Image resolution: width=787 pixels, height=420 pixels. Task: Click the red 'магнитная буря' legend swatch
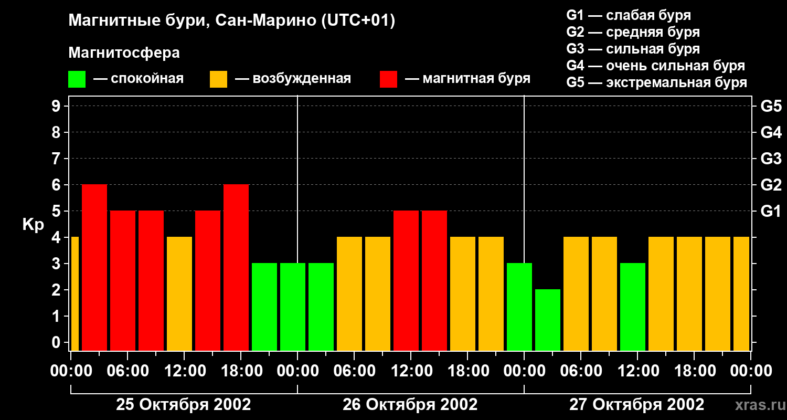pyautogui.click(x=388, y=79)
